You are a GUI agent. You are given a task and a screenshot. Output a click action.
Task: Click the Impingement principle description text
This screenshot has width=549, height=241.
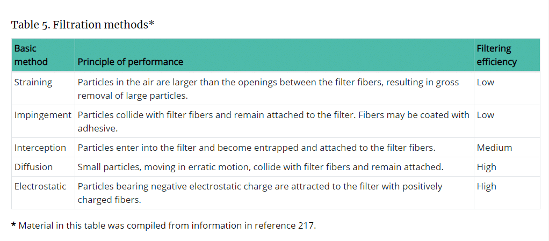[x=273, y=121]
